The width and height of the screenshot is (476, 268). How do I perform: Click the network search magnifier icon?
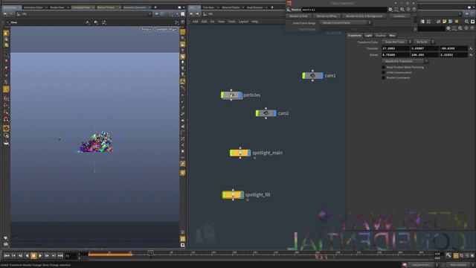[x=466, y=22]
